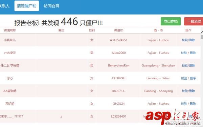The image size is (203, 127).
Task: Click gender 女 in the CH3929H row
Action: point(92,78)
